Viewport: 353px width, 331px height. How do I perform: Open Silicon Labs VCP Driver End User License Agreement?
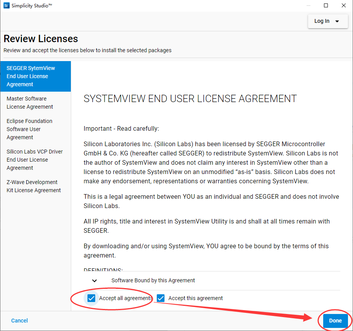pyautogui.click(x=36, y=160)
